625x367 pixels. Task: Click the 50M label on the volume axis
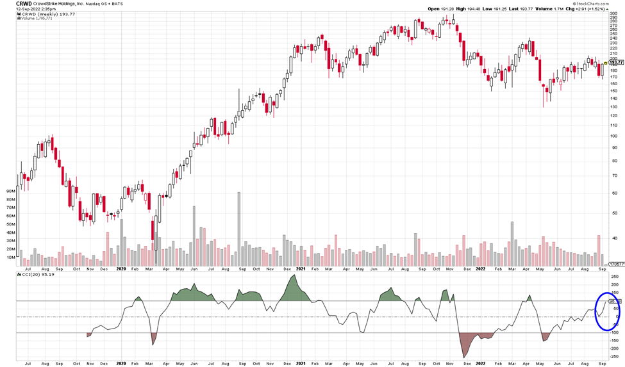coord(11,225)
